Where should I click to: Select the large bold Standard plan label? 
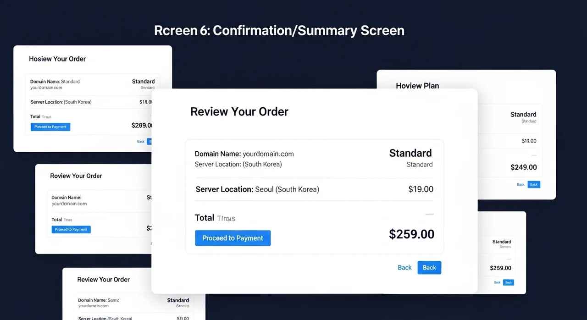pyautogui.click(x=410, y=153)
